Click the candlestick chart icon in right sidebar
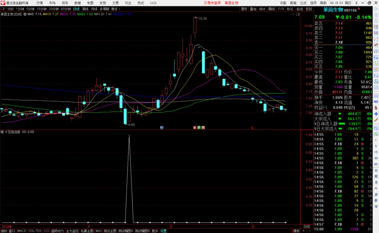 pyautogui.click(x=376, y=45)
